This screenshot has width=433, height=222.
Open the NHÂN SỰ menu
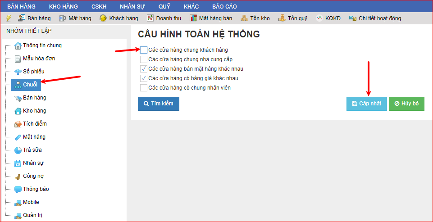(x=132, y=6)
